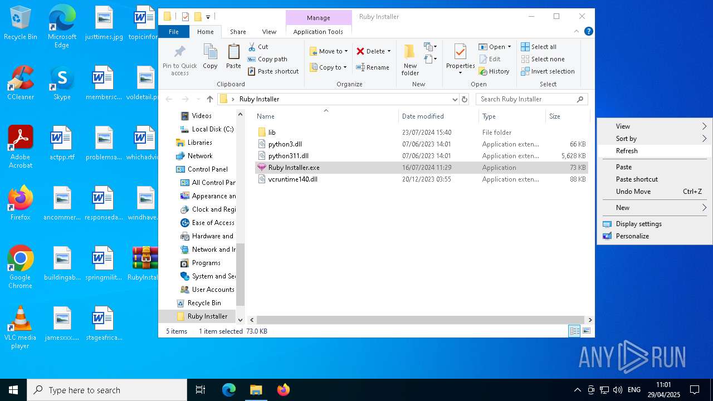Expand the New submenu in context menu
Viewport: 713px width, 401px height.
pos(655,208)
